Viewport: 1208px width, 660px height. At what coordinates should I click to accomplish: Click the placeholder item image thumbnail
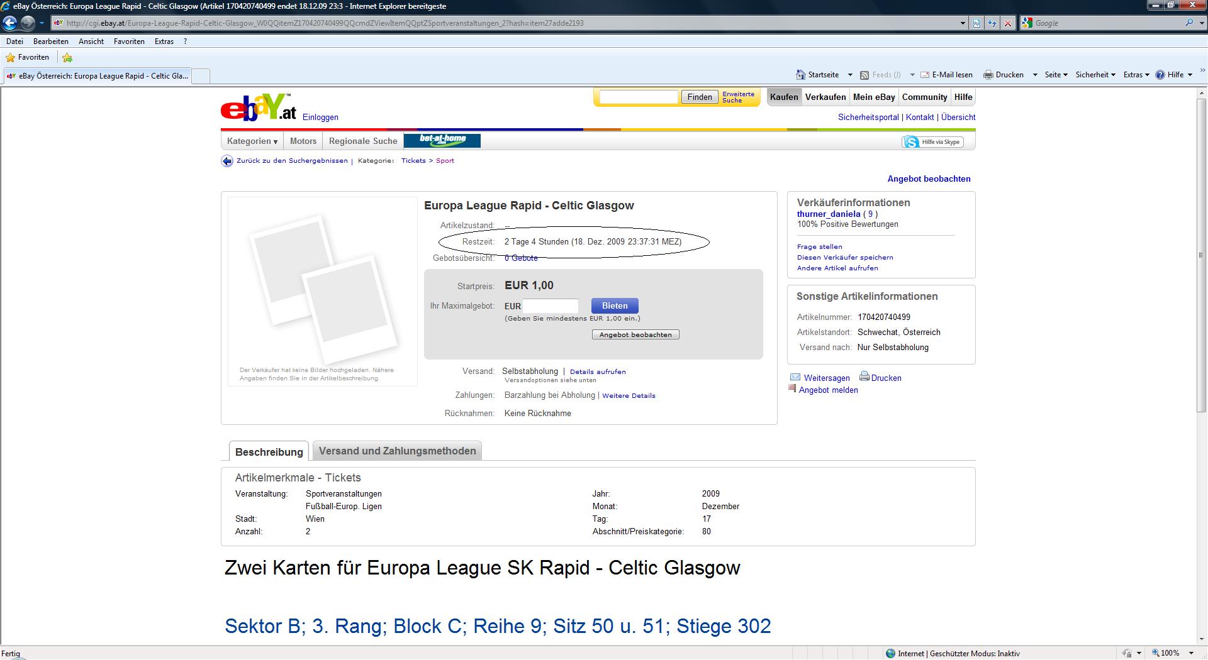[323, 290]
